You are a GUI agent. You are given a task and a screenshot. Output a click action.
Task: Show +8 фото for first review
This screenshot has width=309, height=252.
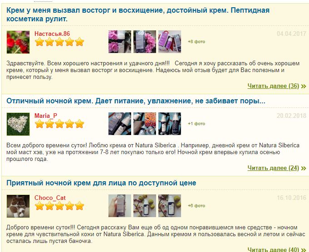pos(196,42)
